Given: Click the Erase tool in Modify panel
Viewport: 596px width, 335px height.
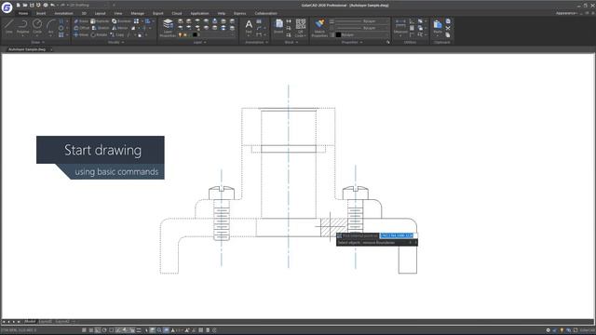Looking at the screenshot, I should [81, 21].
